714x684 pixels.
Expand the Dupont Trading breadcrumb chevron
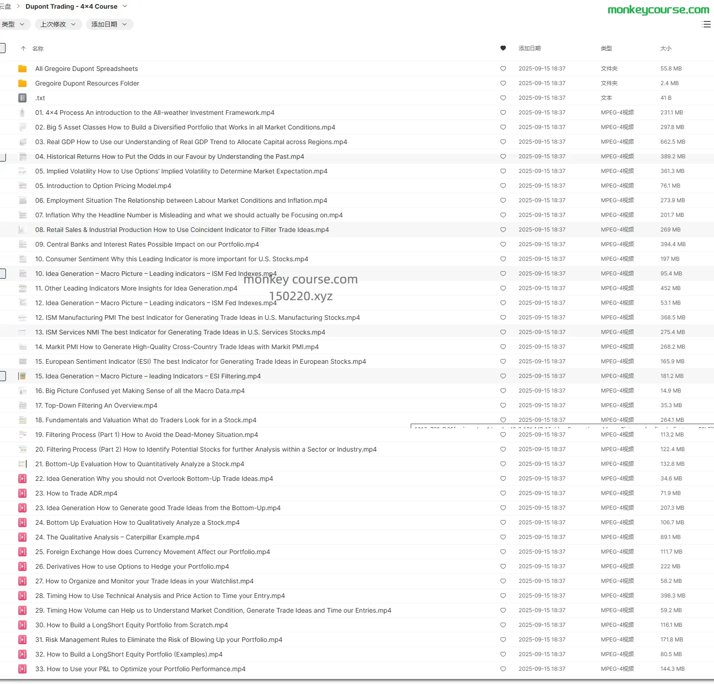point(125,6)
